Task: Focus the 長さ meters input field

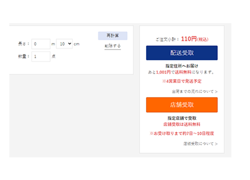Action: (x=41, y=44)
